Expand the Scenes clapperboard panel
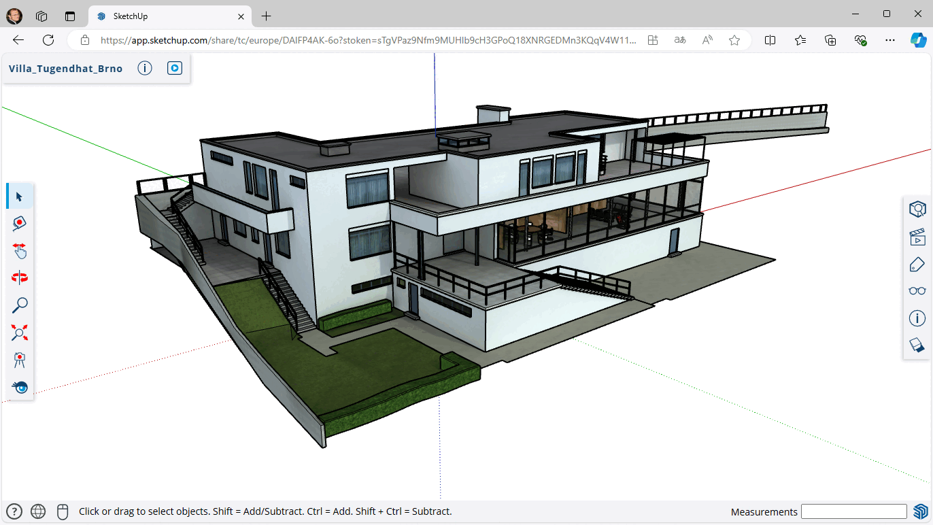The width and height of the screenshot is (933, 525). [917, 237]
